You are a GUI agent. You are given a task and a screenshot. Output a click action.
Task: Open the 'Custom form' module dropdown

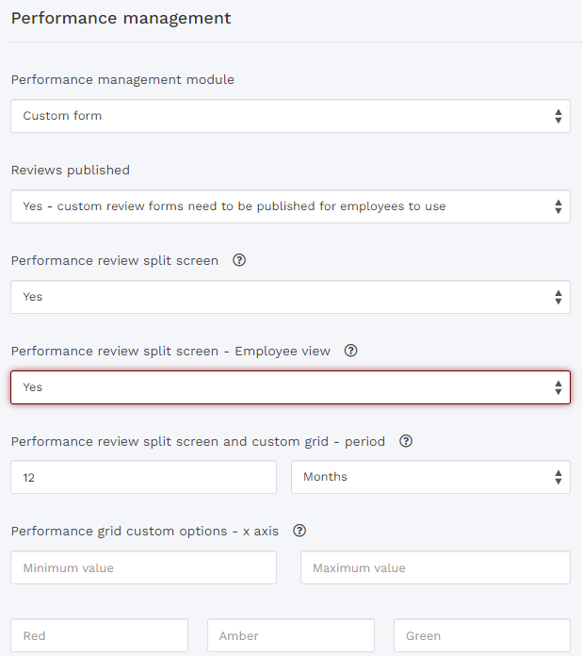(x=290, y=116)
